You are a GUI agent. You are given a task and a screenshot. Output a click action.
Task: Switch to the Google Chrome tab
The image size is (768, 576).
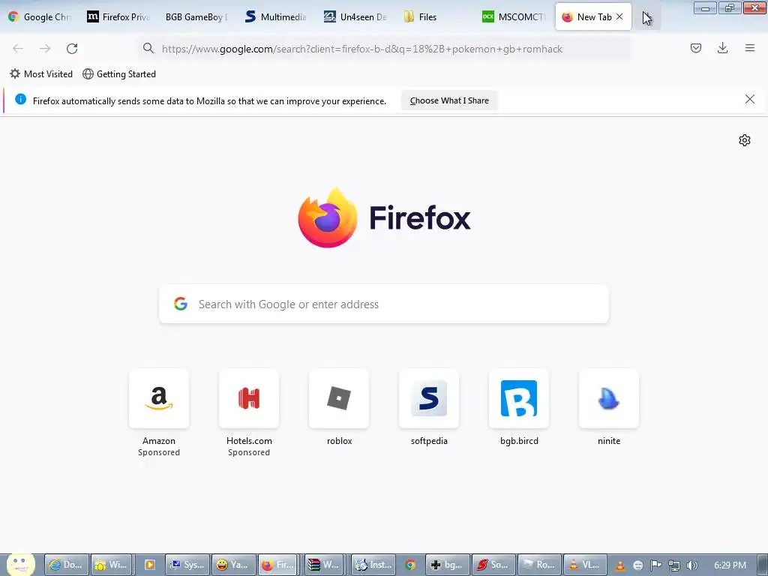[40, 16]
